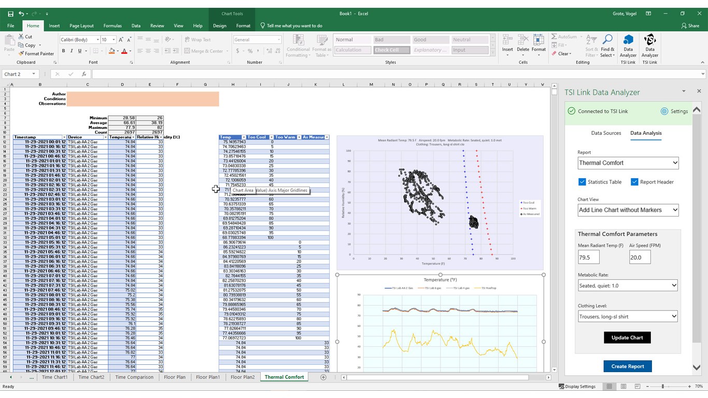Image resolution: width=708 pixels, height=398 pixels.
Task: Open the Clothing Level dropdown
Action: pyautogui.click(x=628, y=316)
